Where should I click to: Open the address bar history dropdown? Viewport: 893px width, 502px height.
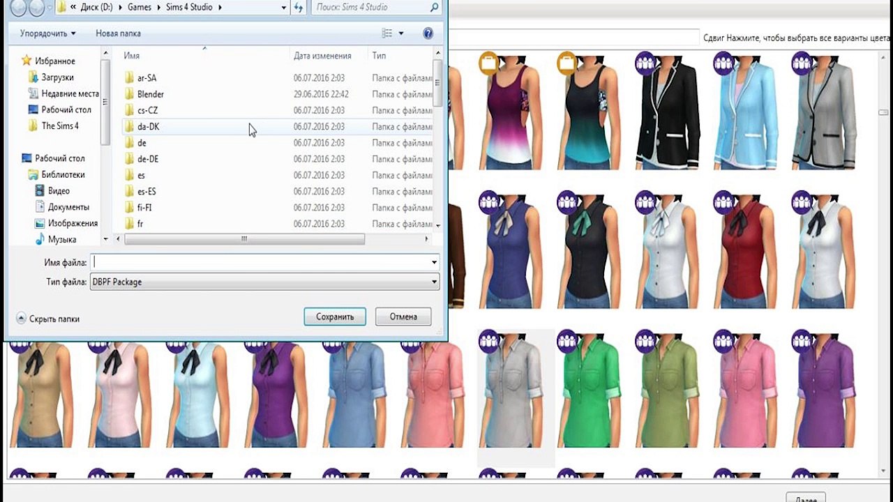pyautogui.click(x=284, y=8)
